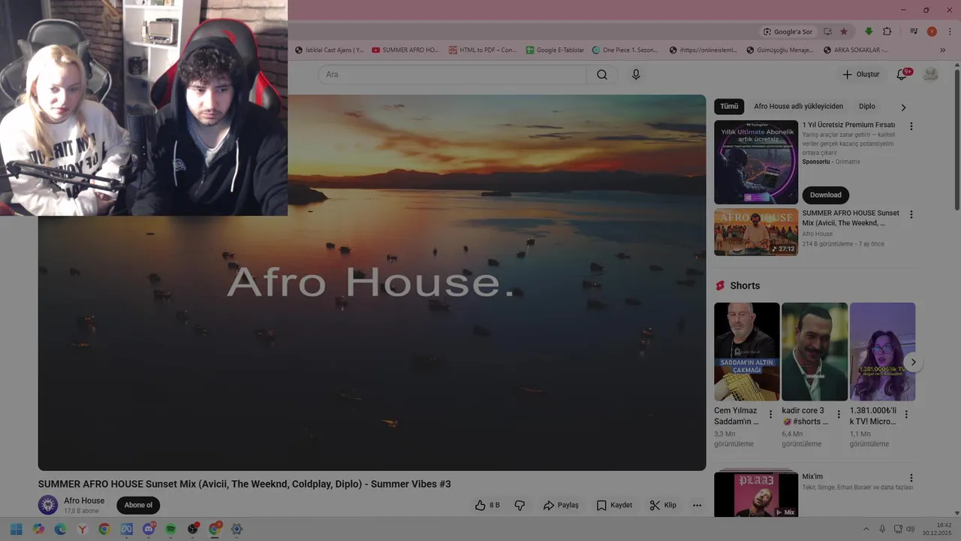The width and height of the screenshot is (961, 541).
Task: Show more filter chips arrow
Action: click(903, 107)
